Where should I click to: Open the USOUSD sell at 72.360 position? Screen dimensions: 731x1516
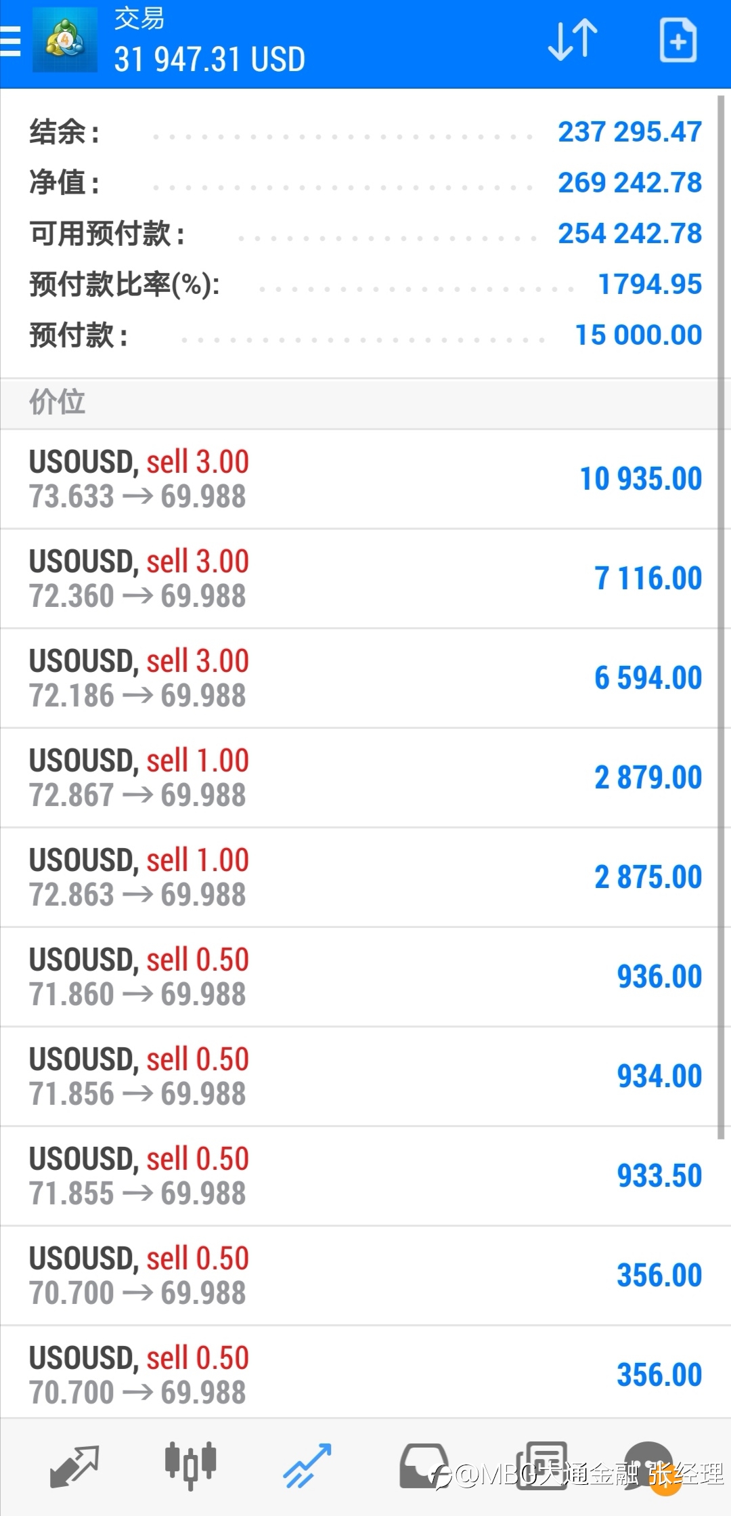click(x=359, y=578)
